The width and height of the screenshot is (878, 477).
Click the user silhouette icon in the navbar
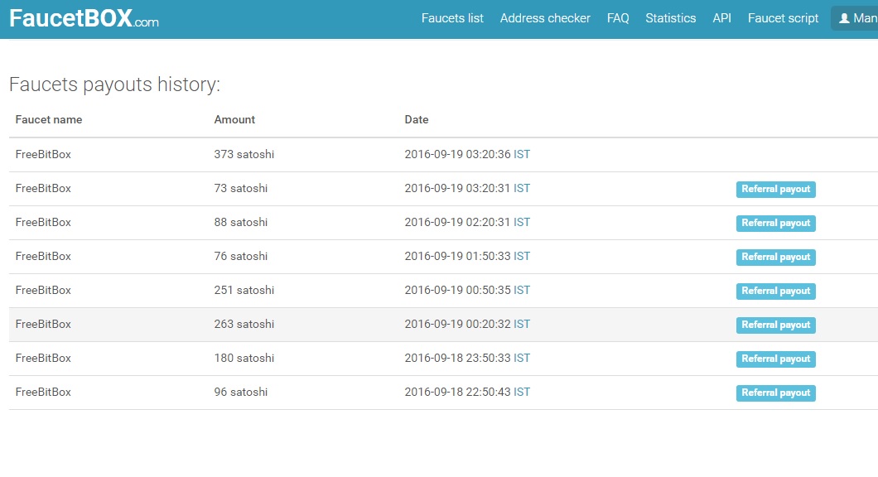[x=844, y=18]
